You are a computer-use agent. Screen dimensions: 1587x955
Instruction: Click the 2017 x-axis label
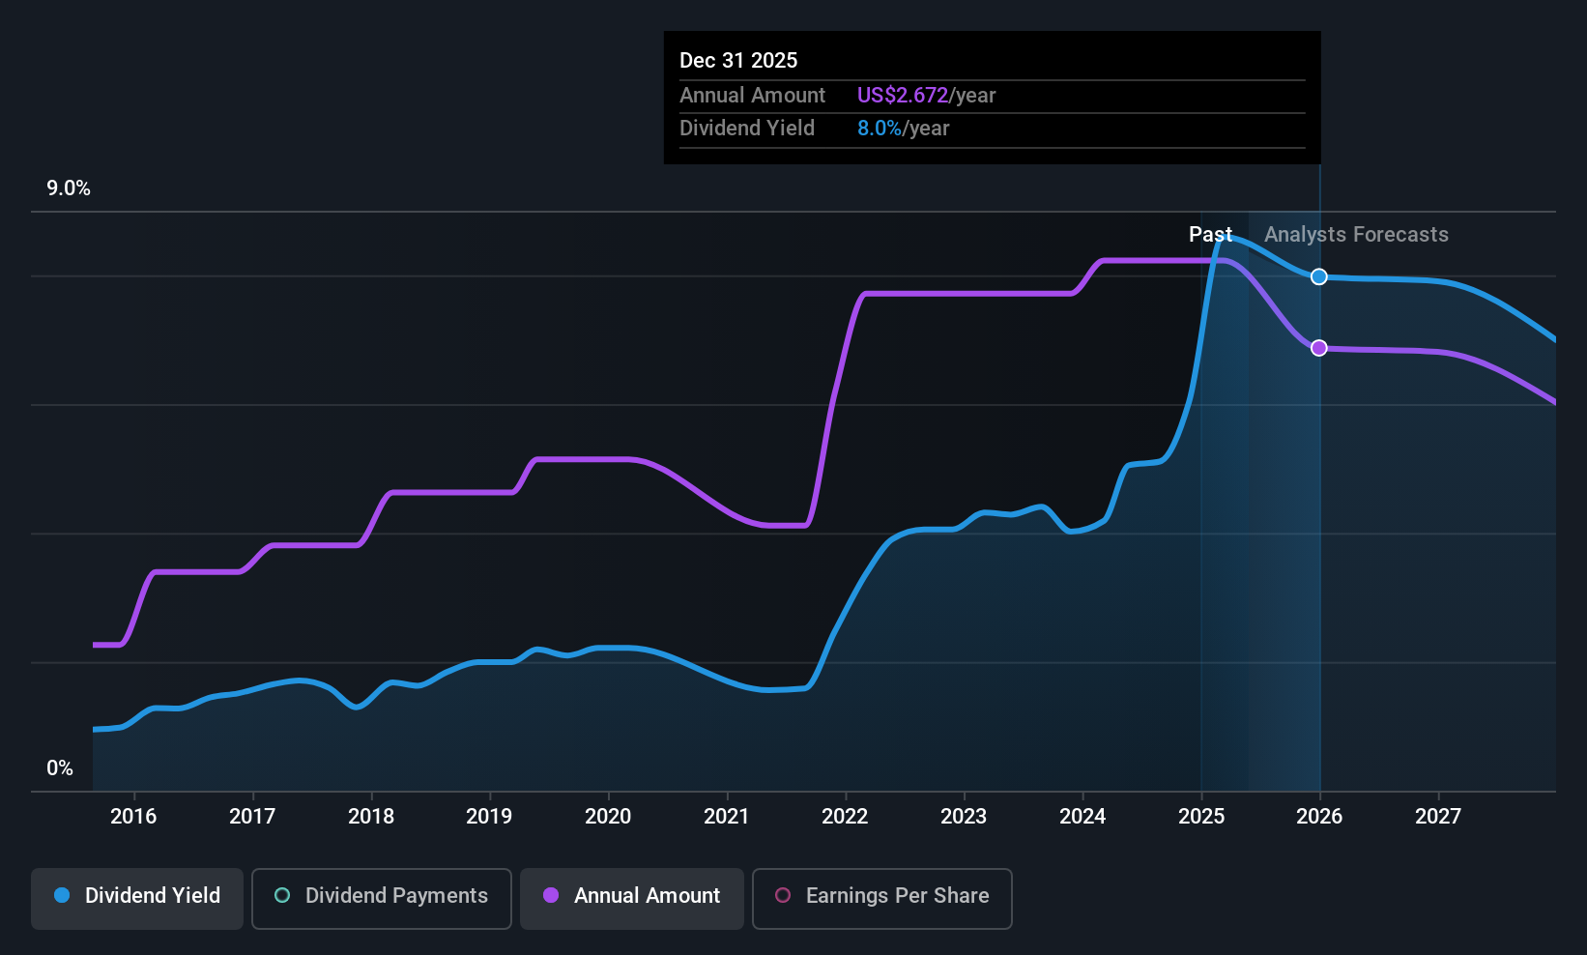[x=252, y=817]
